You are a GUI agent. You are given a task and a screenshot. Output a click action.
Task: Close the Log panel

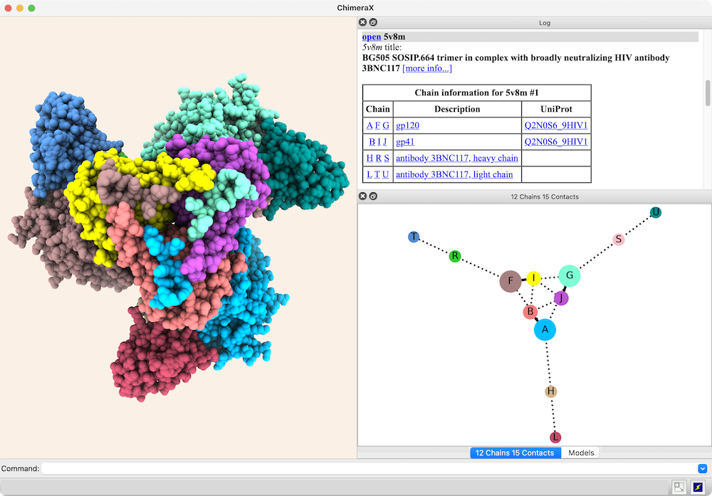point(362,23)
